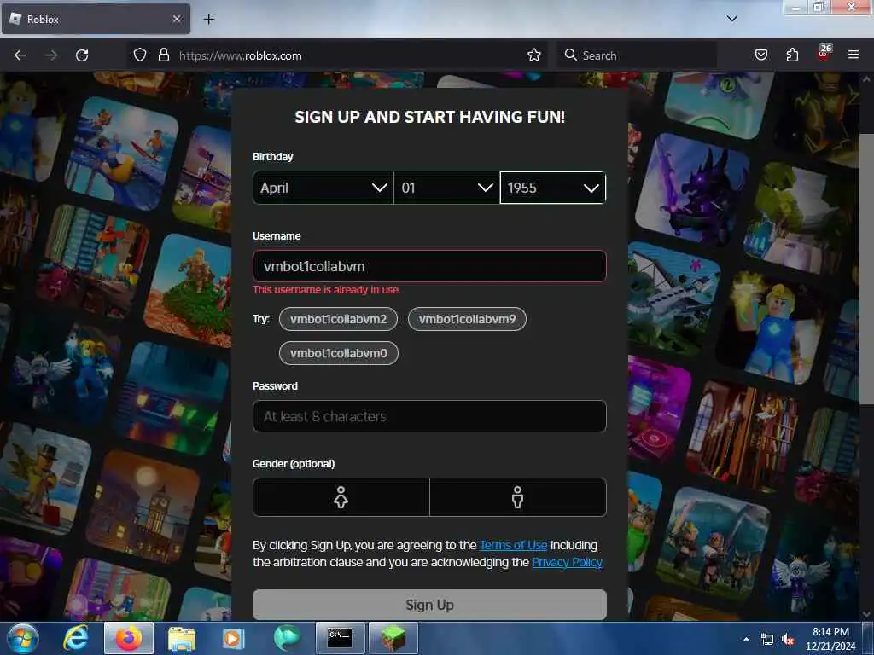Open the Firefox hamburger menu

click(853, 55)
